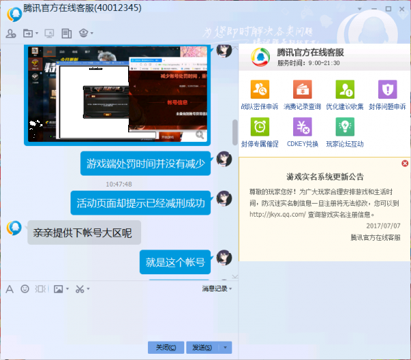Open 封停专属催促 service icon
411x360 pixels.
(260, 127)
